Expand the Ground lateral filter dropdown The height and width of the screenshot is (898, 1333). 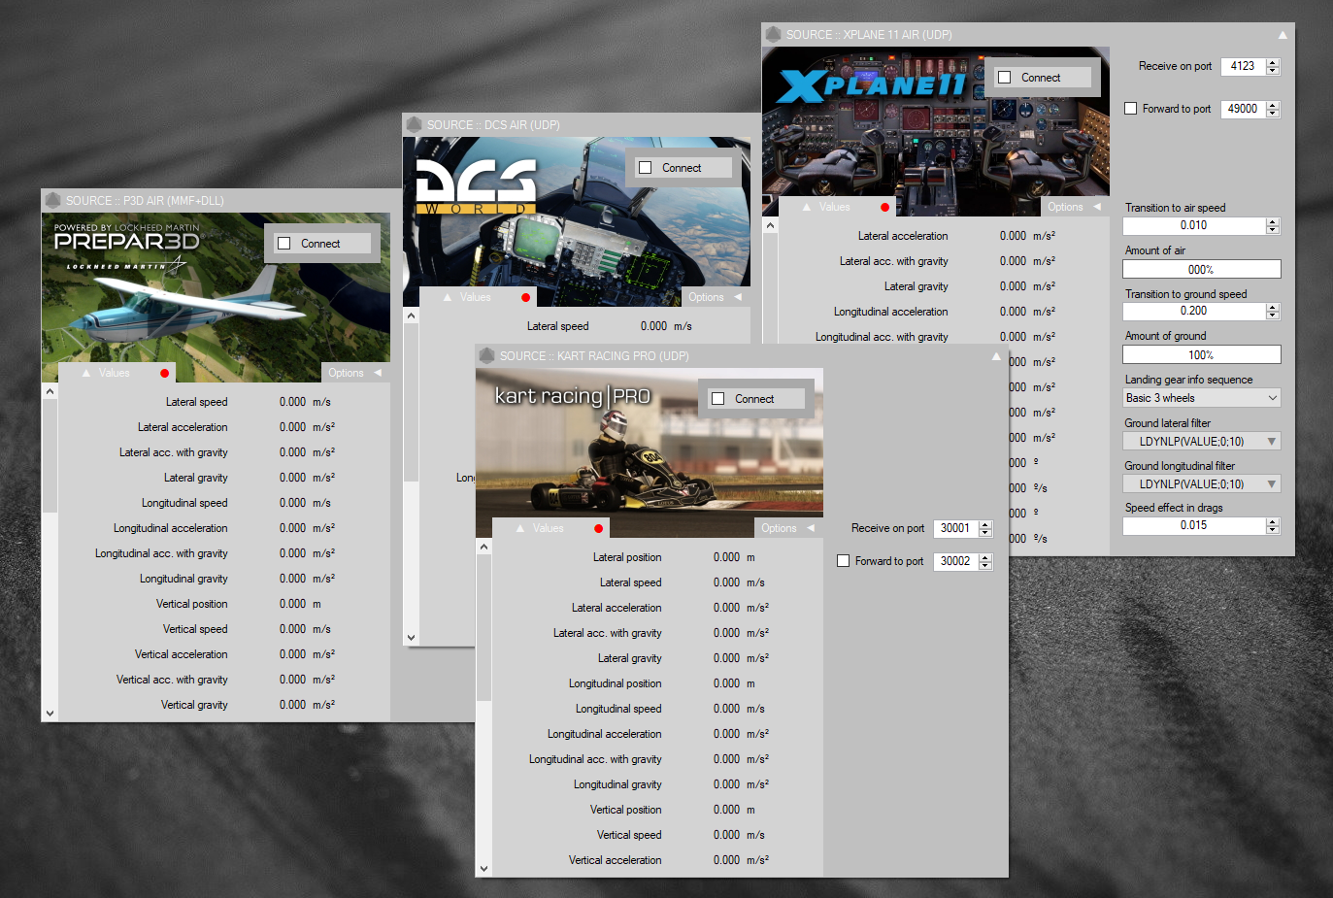point(1201,441)
